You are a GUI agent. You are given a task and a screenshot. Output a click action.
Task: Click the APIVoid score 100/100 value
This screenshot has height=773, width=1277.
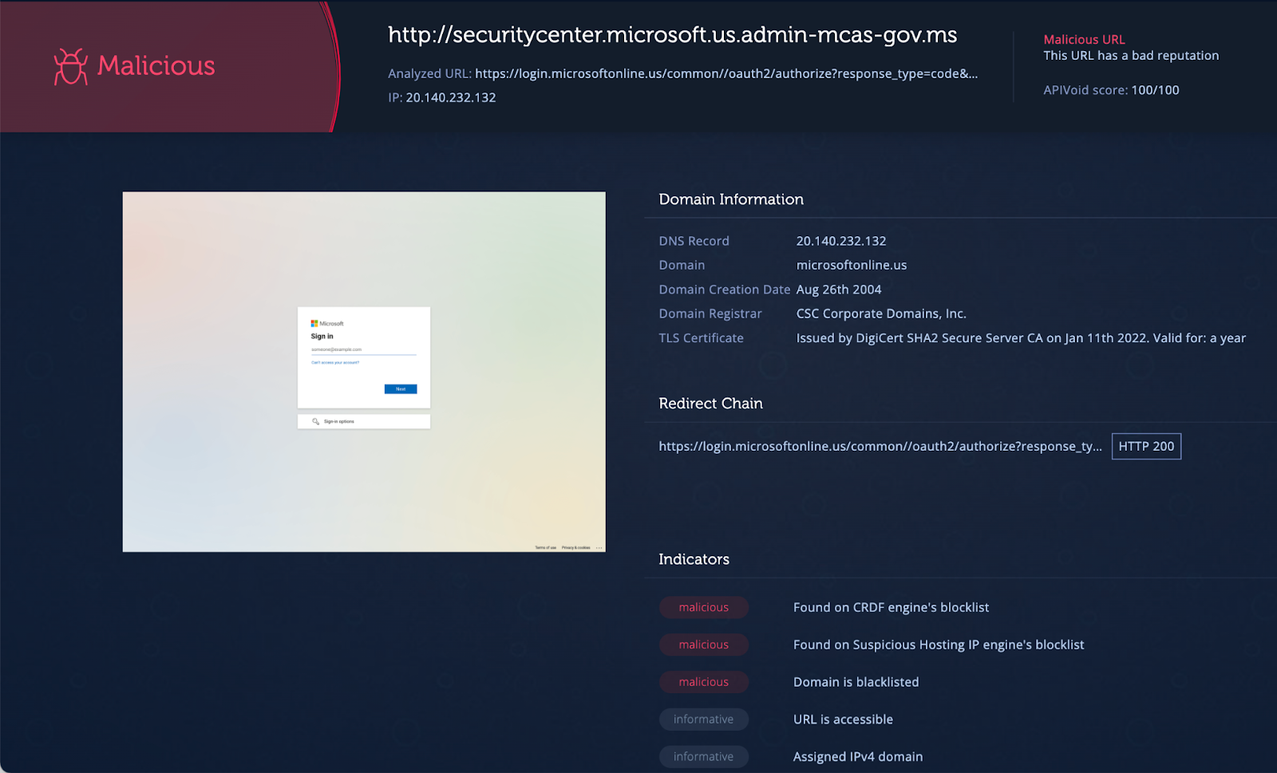1155,90
